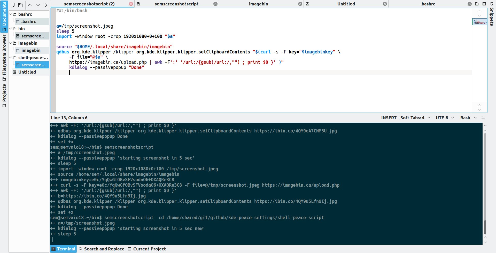Collapse the shell-peace folder in tree
Image resolution: width=496 pixels, height=253 pixels.
(x=11, y=58)
